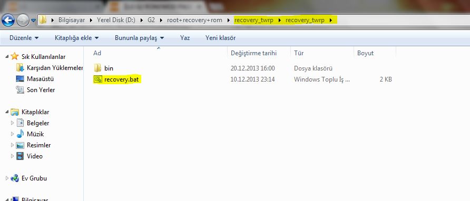Click the Karşıdan Yüklemeler folder icon
Screen dimensions: 470x201
(x=20, y=68)
